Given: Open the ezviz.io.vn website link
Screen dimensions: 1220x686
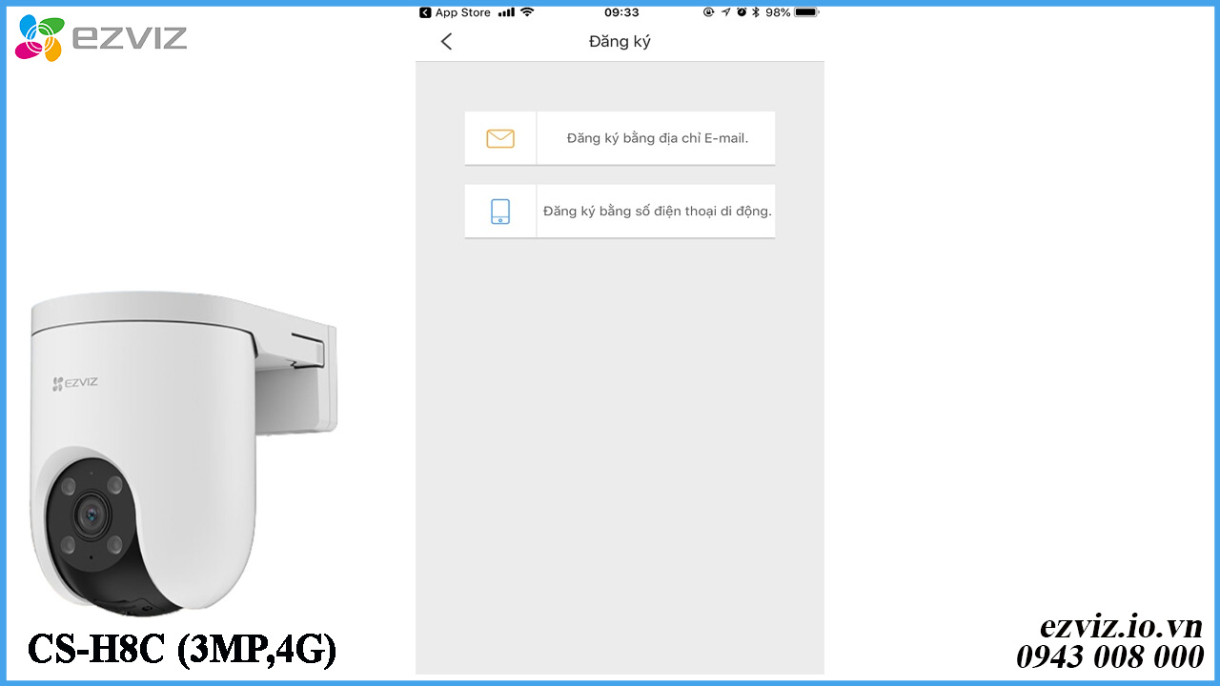Looking at the screenshot, I should (1121, 626).
